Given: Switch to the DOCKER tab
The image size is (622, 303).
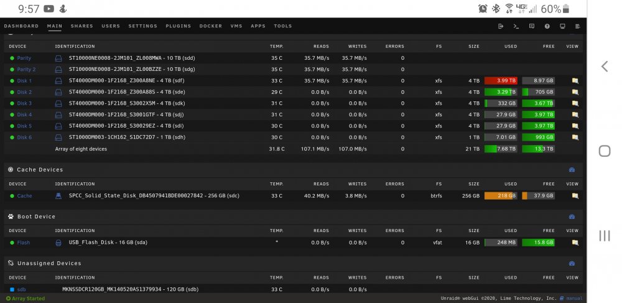Looking at the screenshot, I should (211, 26).
